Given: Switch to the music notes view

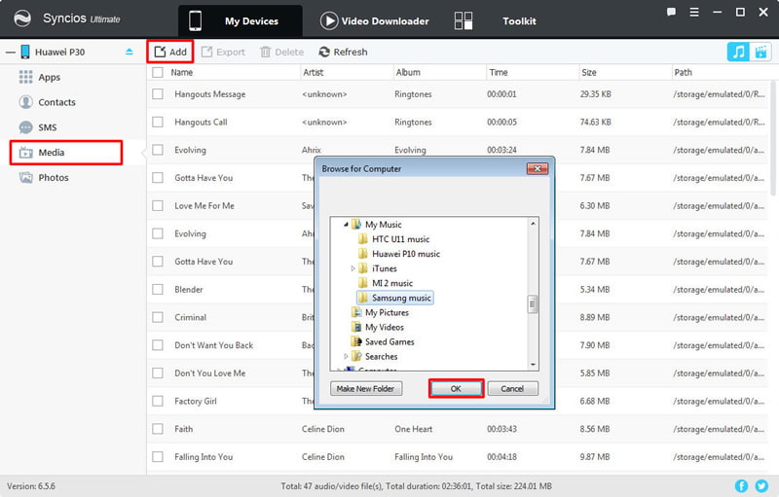Looking at the screenshot, I should point(738,52).
